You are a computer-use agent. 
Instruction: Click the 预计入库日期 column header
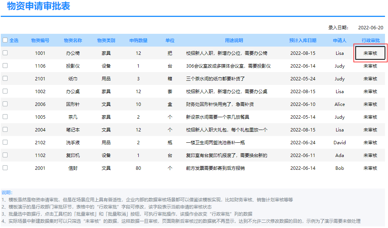point(303,40)
